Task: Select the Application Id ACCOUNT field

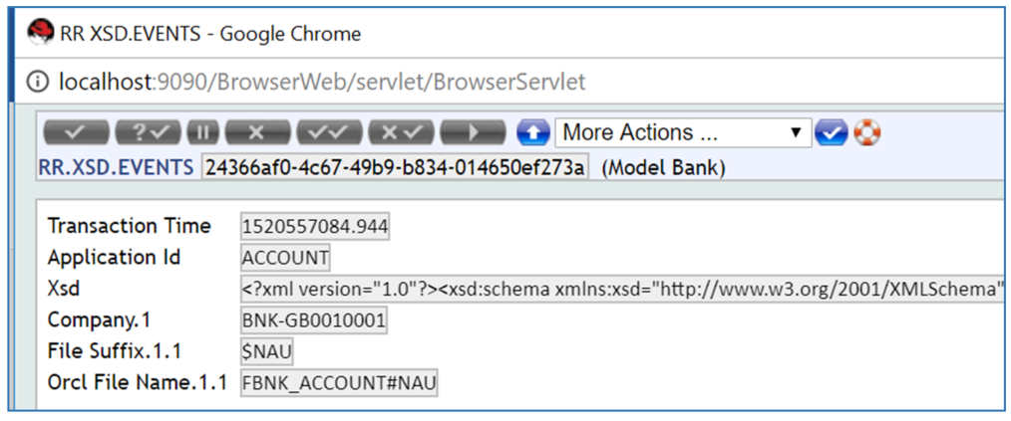Action: coord(285,258)
